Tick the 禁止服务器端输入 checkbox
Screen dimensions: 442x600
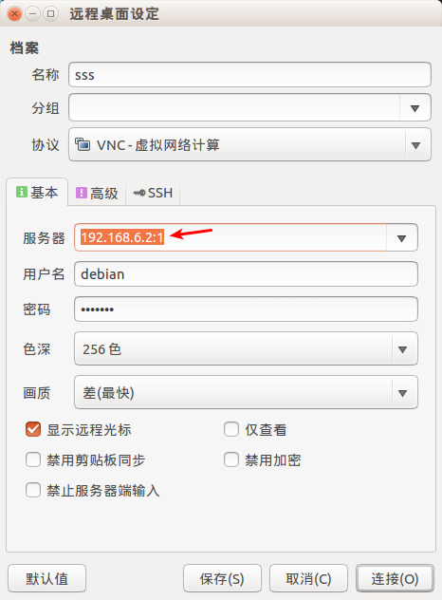33,490
